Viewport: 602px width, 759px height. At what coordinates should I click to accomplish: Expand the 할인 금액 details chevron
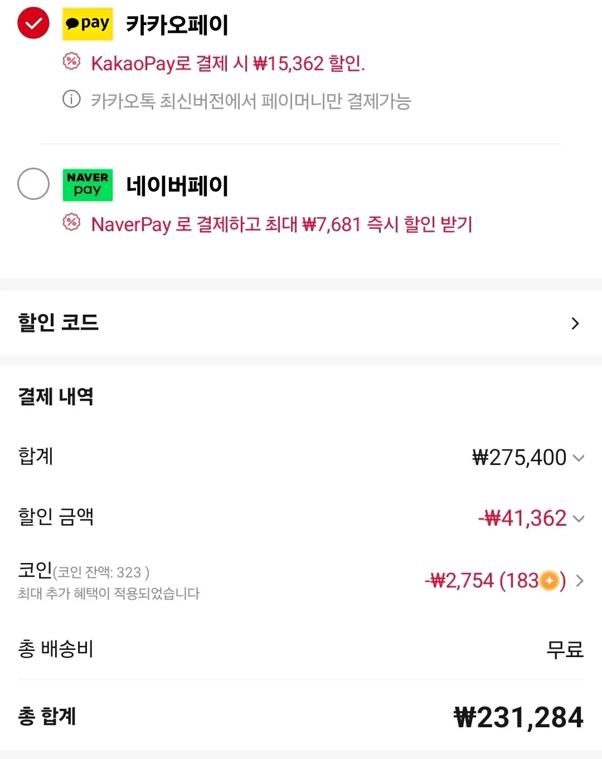pos(579,519)
